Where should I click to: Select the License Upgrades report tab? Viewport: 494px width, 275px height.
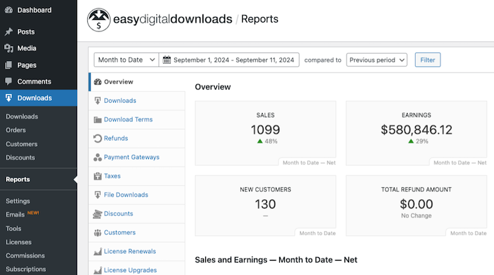point(137,270)
